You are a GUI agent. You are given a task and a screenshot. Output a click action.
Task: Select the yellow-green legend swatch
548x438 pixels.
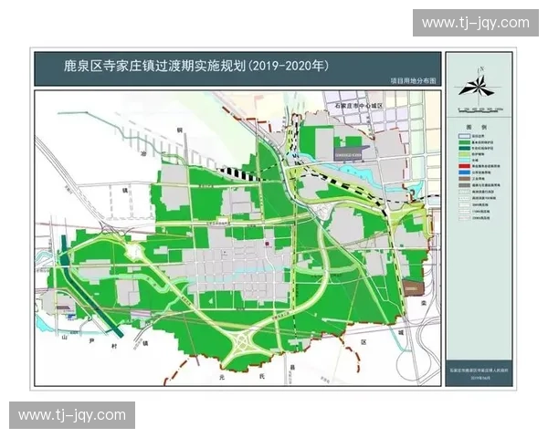[x=464, y=154]
